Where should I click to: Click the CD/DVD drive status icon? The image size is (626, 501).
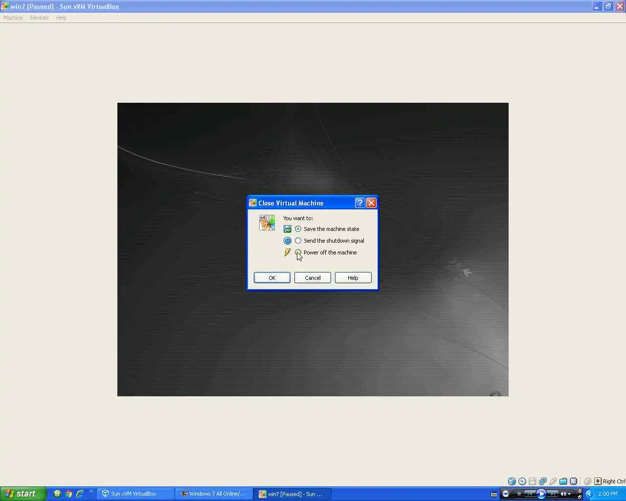coord(522,481)
